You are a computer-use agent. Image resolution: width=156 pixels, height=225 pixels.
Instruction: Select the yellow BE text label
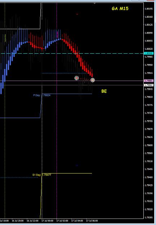[104, 91]
